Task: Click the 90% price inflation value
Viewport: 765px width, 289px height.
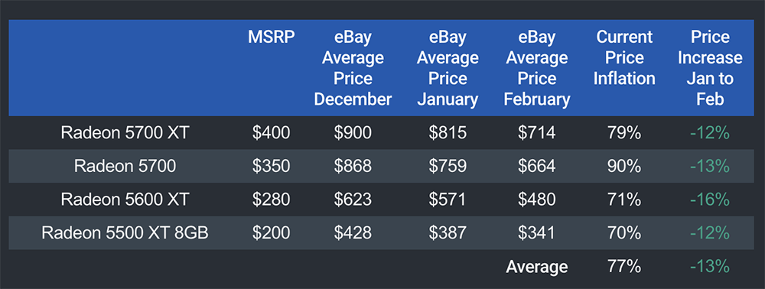Action: pos(624,166)
